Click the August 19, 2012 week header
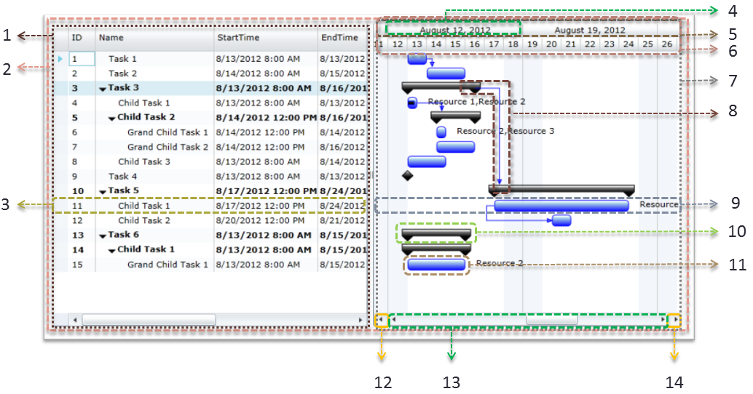Image resolution: width=753 pixels, height=394 pixels. click(589, 30)
